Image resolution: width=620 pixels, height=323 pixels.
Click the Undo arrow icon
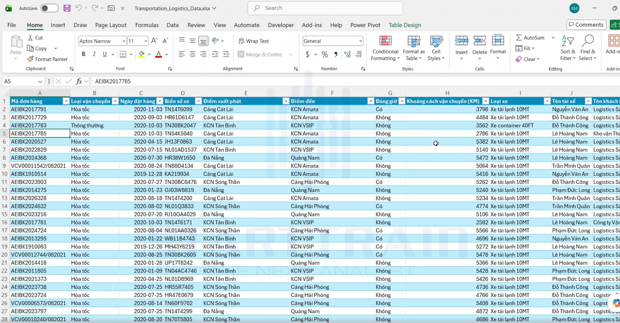click(x=78, y=8)
